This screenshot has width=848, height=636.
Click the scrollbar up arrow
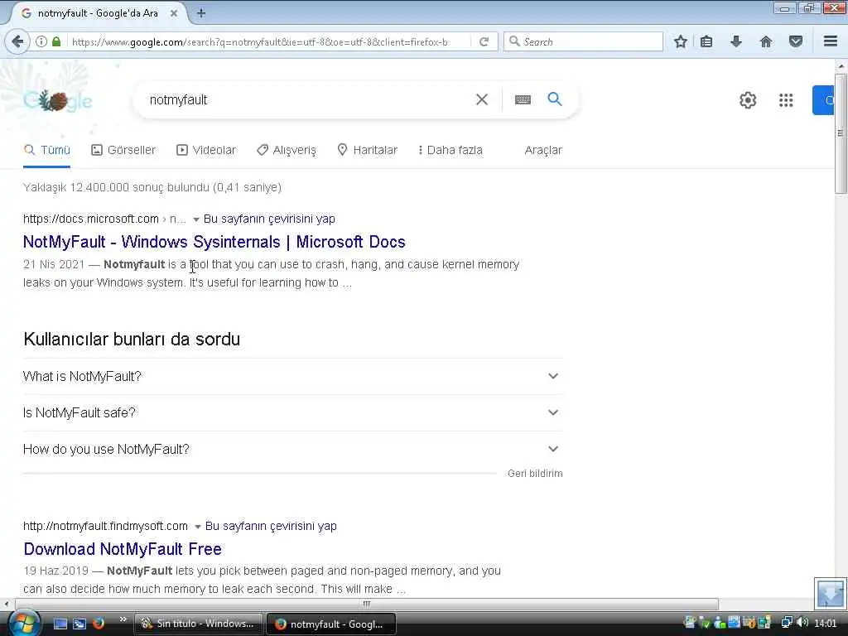tap(841, 66)
